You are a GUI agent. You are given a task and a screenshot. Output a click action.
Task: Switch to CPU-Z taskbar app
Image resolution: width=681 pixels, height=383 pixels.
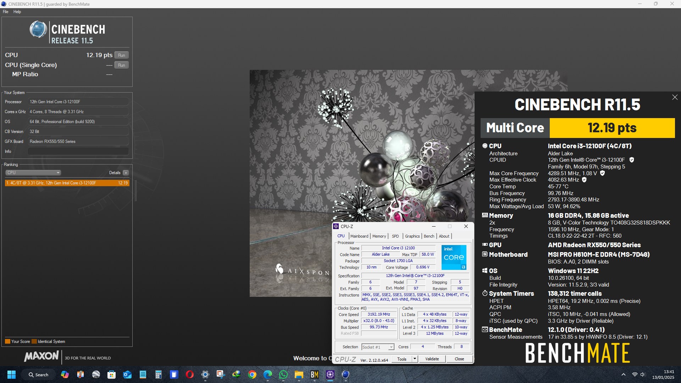(x=330, y=374)
